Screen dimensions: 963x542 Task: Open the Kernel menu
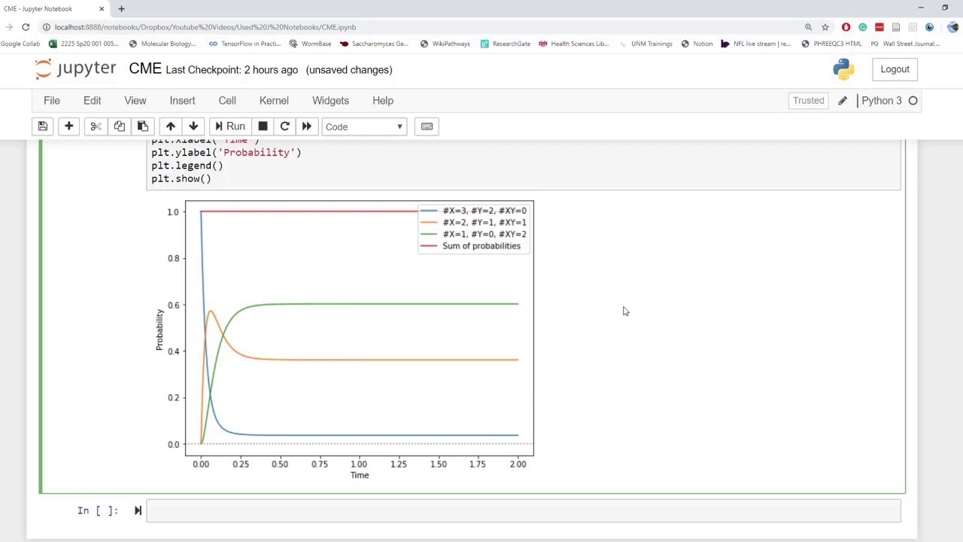[x=274, y=101]
